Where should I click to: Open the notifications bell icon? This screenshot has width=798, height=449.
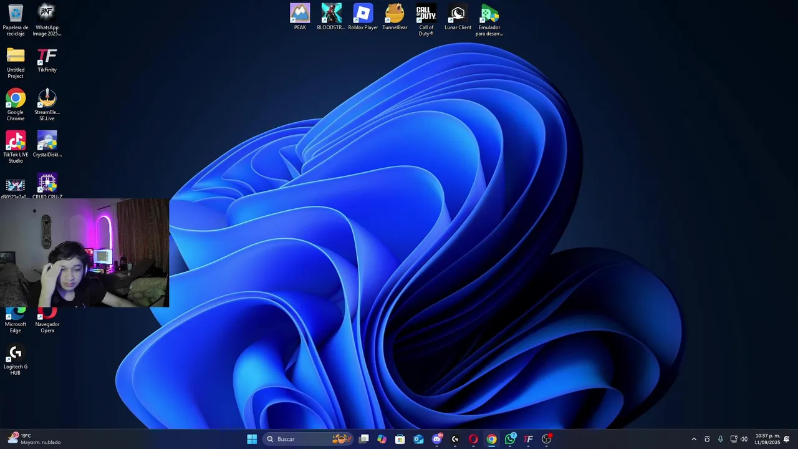(x=787, y=439)
